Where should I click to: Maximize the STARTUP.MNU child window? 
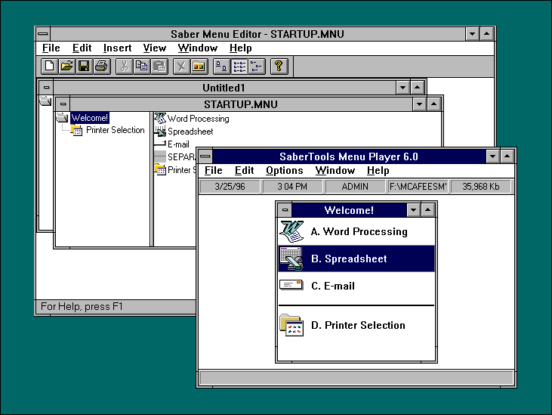click(433, 104)
